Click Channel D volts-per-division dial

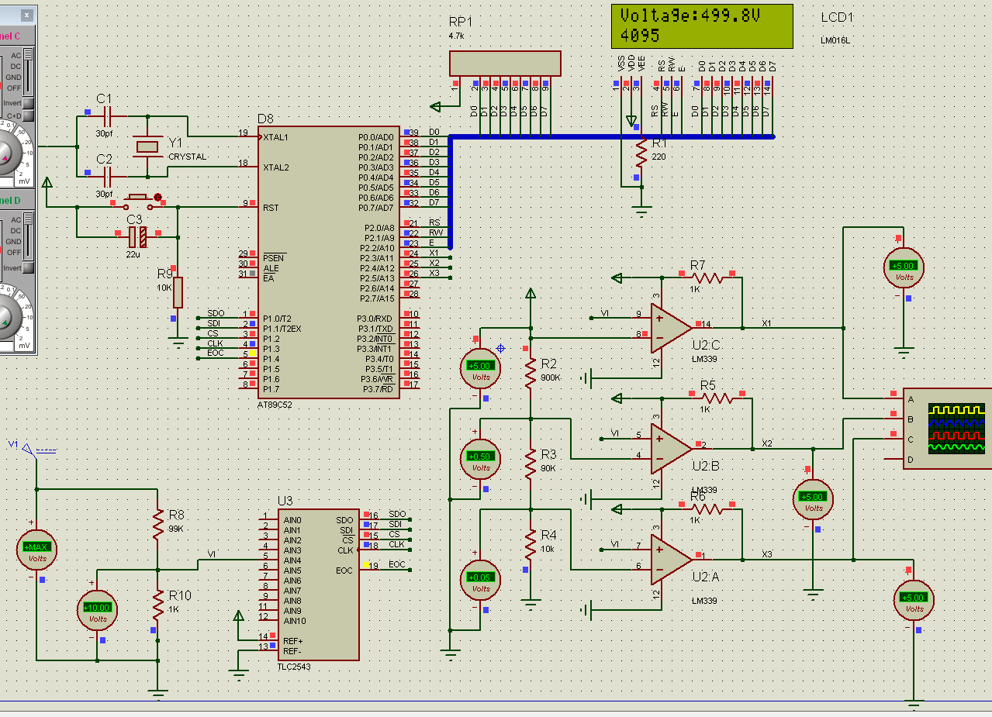[5, 317]
